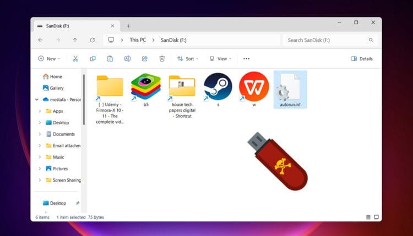Viewport: 413px width, 236px height.
Task: Click the Share icon in toolbar
Action: click(x=145, y=59)
